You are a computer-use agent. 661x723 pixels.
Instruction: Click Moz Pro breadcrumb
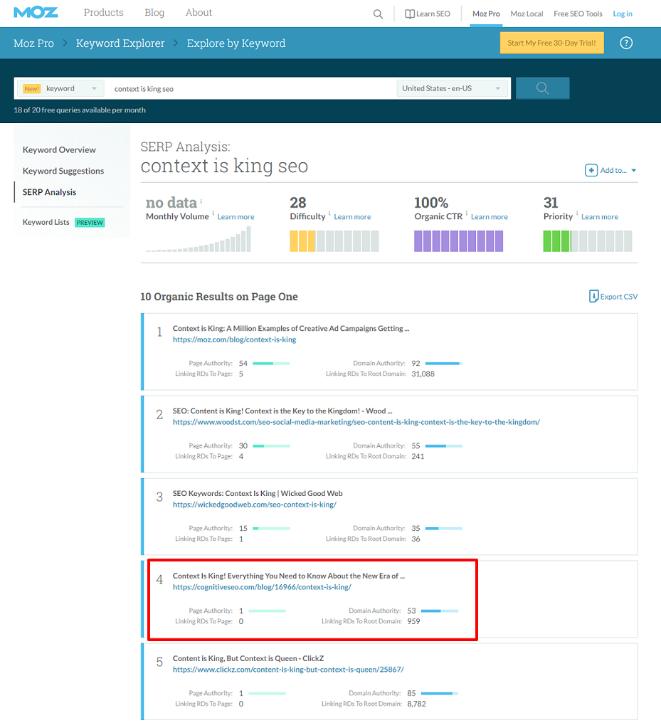(x=33, y=43)
